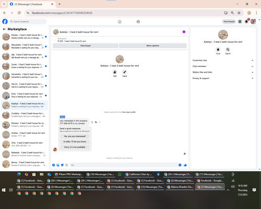Reload the page in Chrome
This screenshot has width=261, height=209.
pyautogui.click(x=19, y=13)
